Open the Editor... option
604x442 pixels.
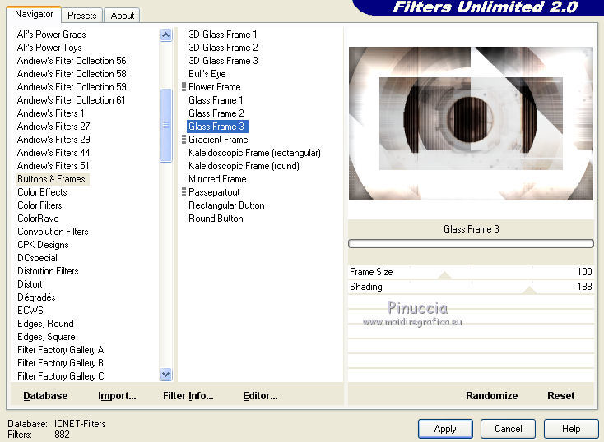(260, 396)
